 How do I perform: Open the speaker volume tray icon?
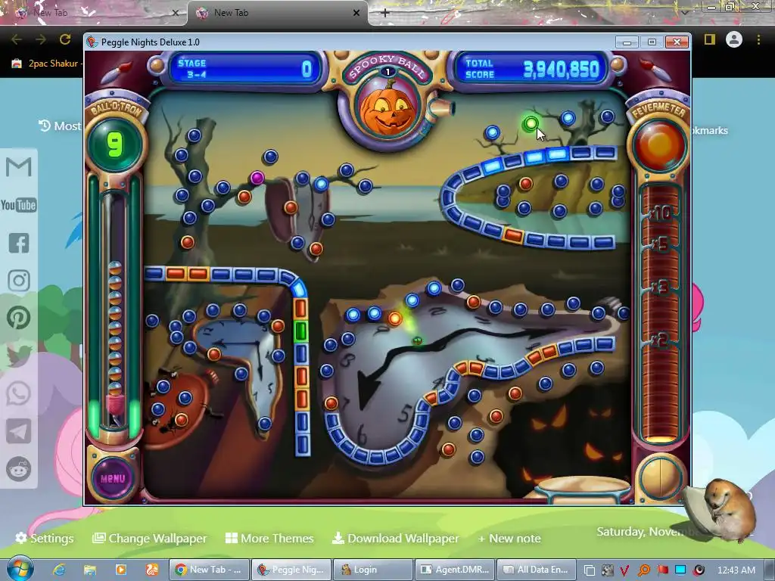(x=699, y=570)
